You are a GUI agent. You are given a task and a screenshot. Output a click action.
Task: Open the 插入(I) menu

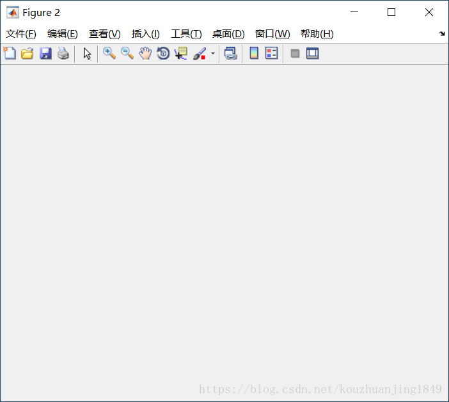pyautogui.click(x=145, y=34)
